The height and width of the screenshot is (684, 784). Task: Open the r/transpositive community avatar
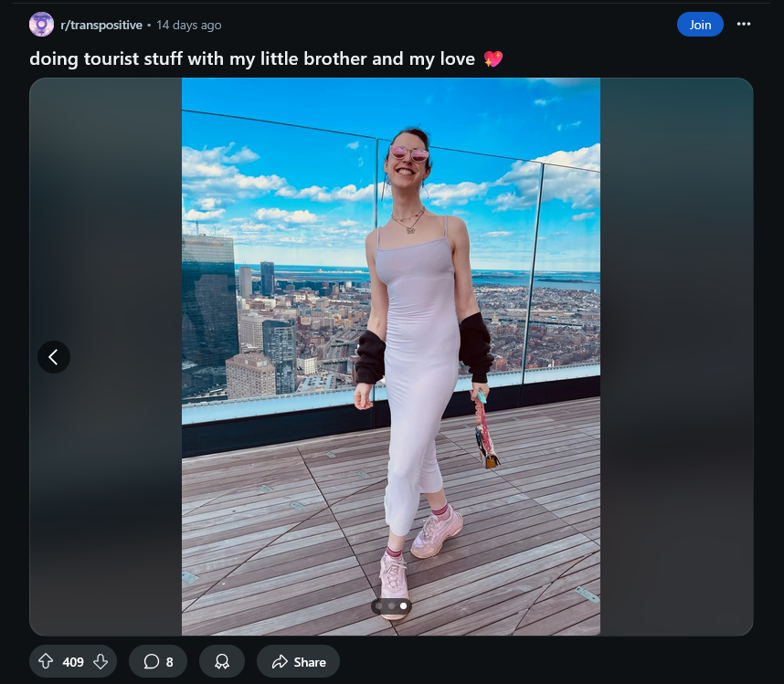coord(41,25)
